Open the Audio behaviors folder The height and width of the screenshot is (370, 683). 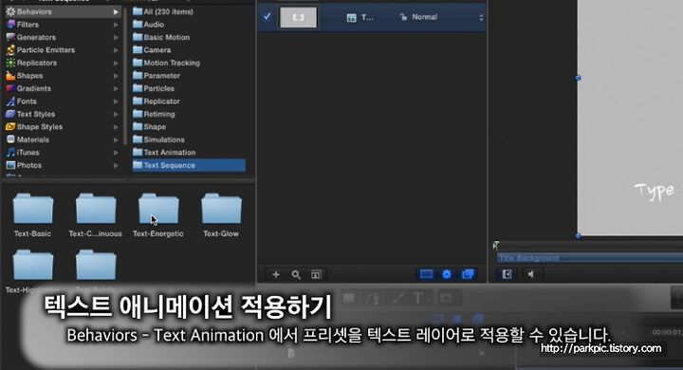click(x=149, y=25)
